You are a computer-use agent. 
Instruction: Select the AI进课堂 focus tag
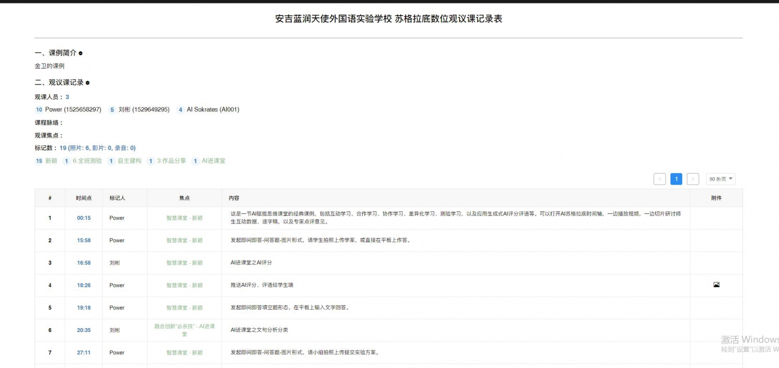tap(213, 161)
